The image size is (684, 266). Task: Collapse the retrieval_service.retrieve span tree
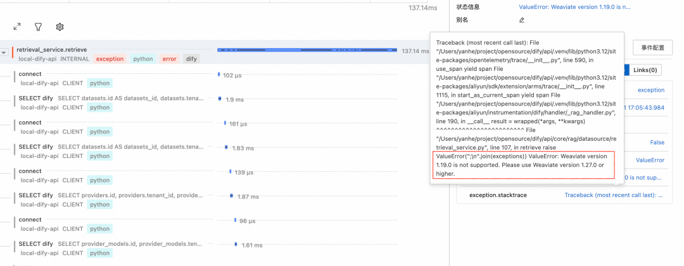4,53
